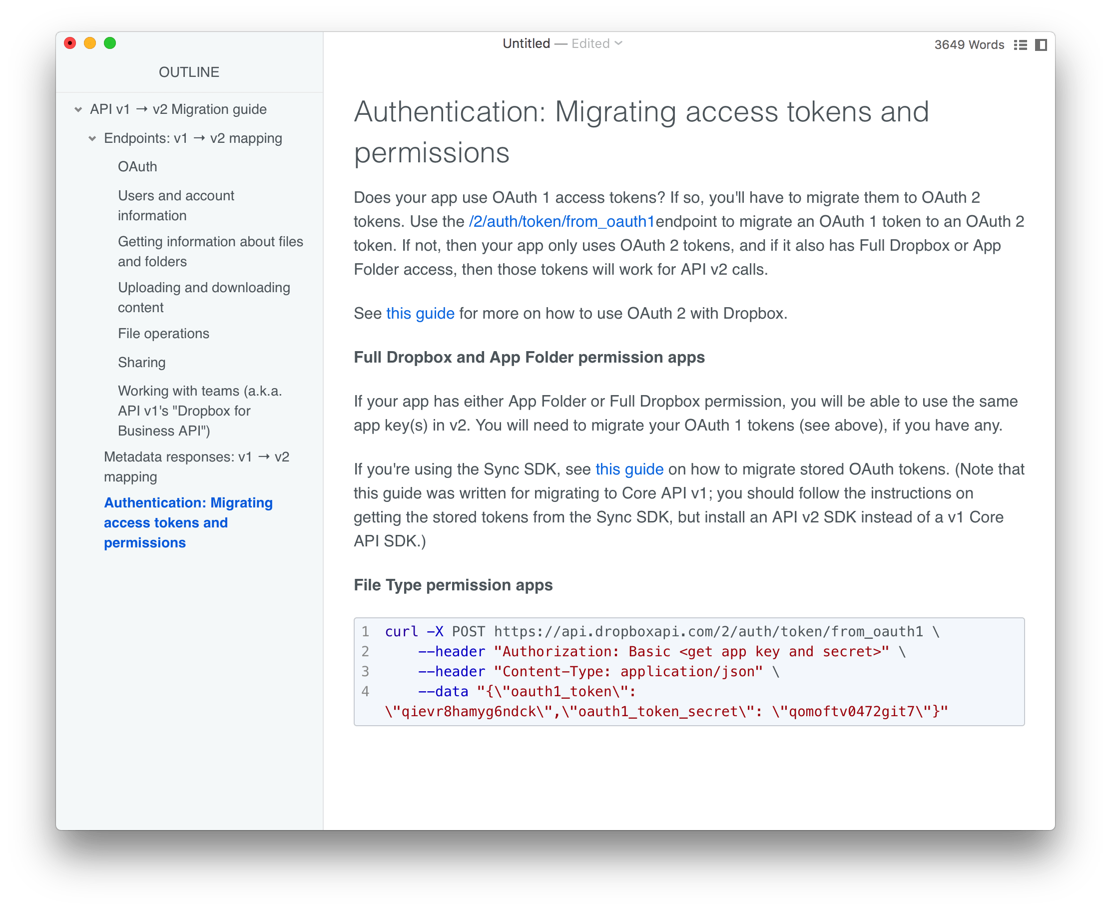Jump to the OAuth outline entry
1111x910 pixels.
(x=137, y=167)
